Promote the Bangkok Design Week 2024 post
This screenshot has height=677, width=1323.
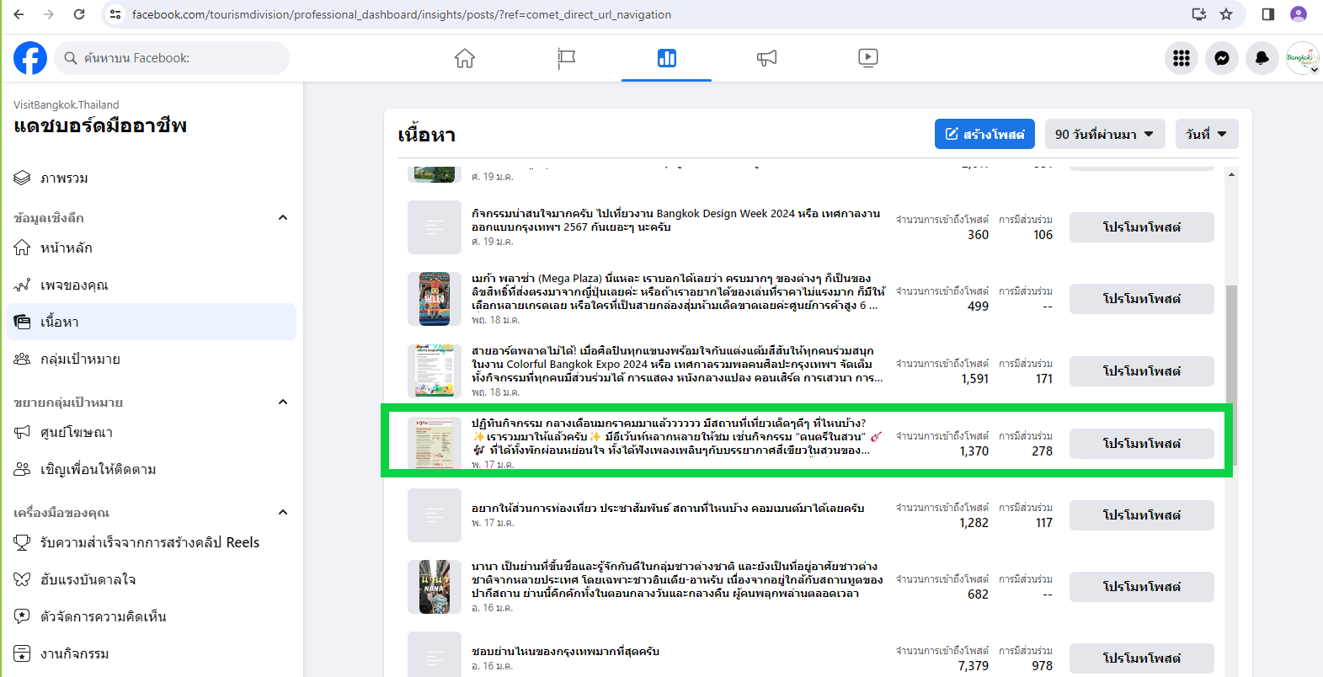(1141, 227)
